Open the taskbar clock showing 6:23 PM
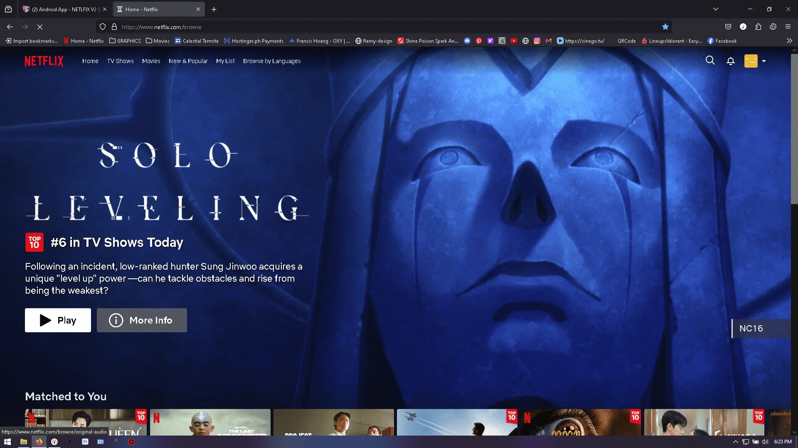Screen dimensions: 798x448 (783, 442)
